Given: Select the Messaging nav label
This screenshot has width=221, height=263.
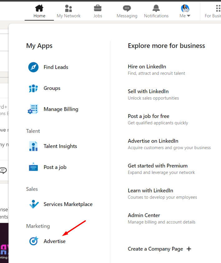Looking at the screenshot, I should point(127,16).
